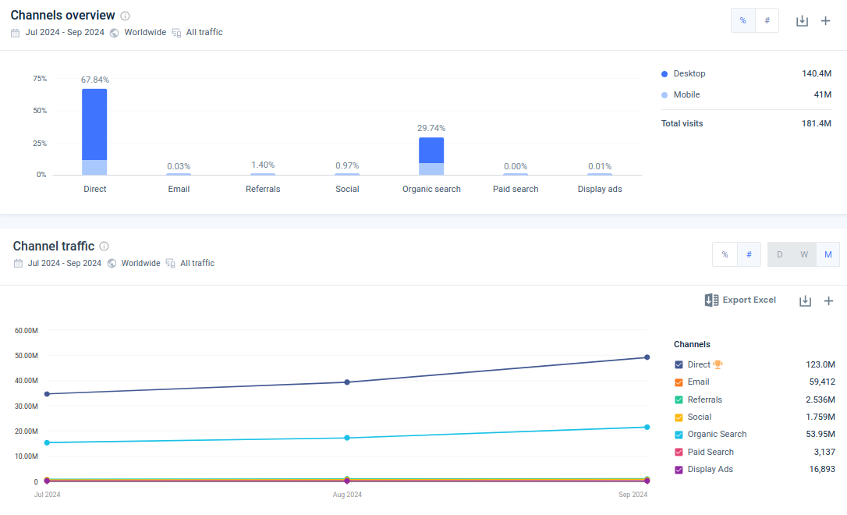
Task: Uncheck the Paid Search channel checkbox
Action: click(x=679, y=453)
